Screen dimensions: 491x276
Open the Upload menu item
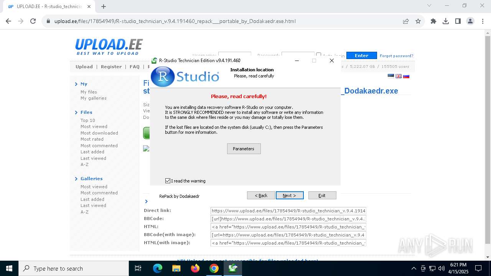point(84,67)
